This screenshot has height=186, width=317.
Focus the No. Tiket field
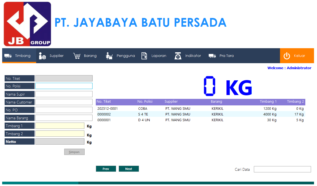64,78
